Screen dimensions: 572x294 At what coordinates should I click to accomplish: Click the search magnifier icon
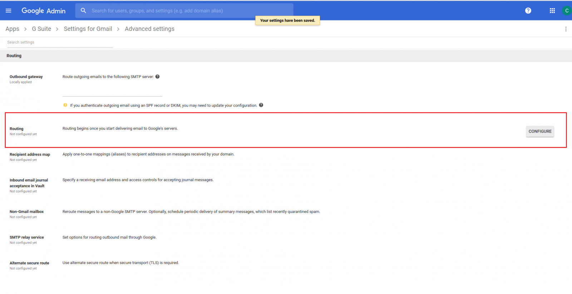click(83, 11)
